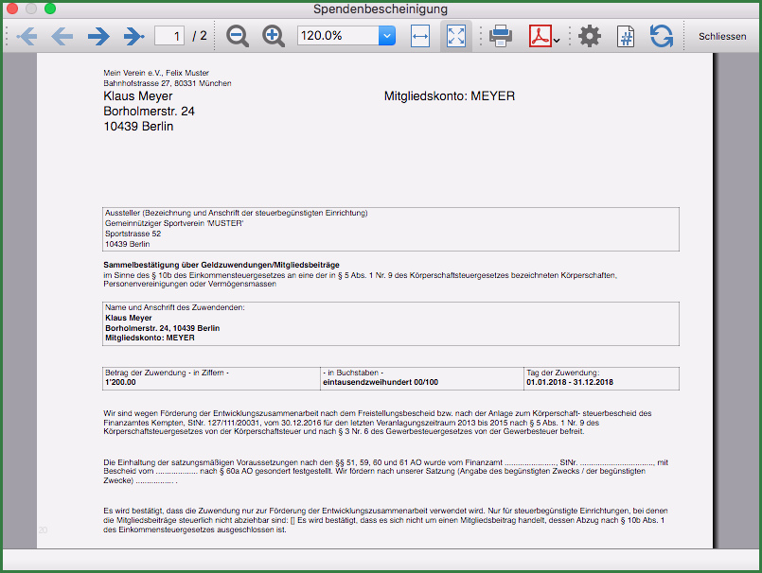Image resolution: width=762 pixels, height=573 pixels.
Task: Click the page number input field
Action: click(169, 37)
